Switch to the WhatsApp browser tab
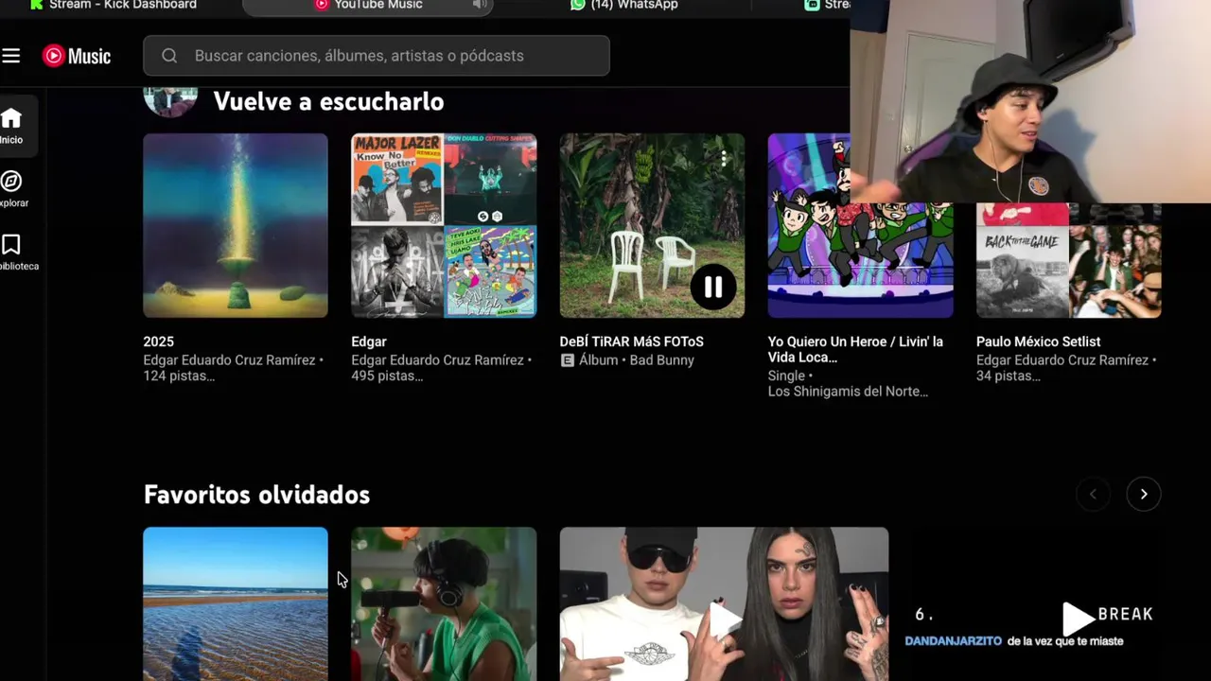 (x=624, y=5)
